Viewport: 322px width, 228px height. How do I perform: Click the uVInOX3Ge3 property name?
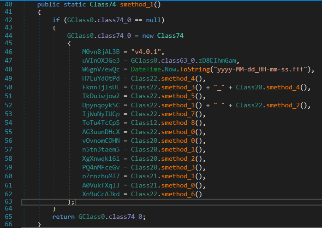click(x=101, y=60)
